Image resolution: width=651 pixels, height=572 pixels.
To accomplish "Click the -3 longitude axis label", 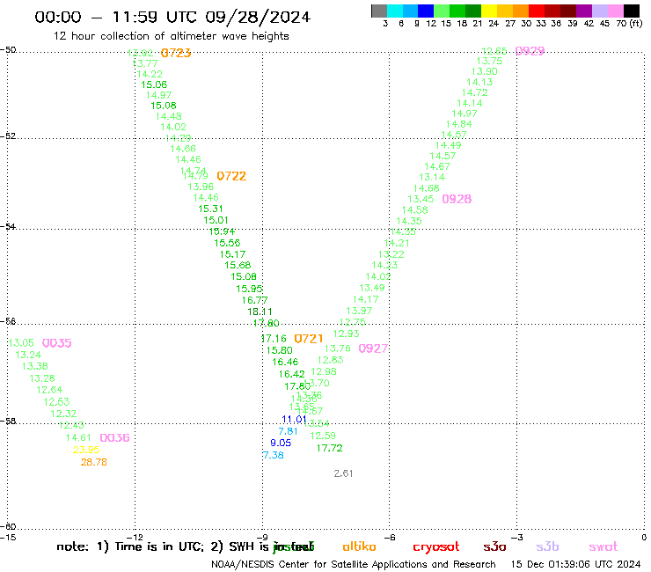I will click(x=516, y=538).
